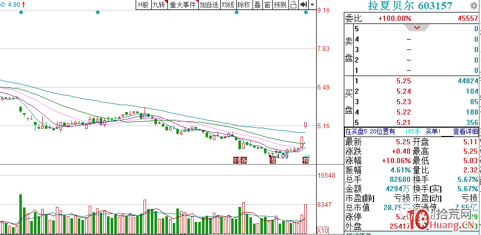Image resolution: width=481 pixels, height=235 pixels.
Task: Open the 查看详细 link
Action: 465,132
